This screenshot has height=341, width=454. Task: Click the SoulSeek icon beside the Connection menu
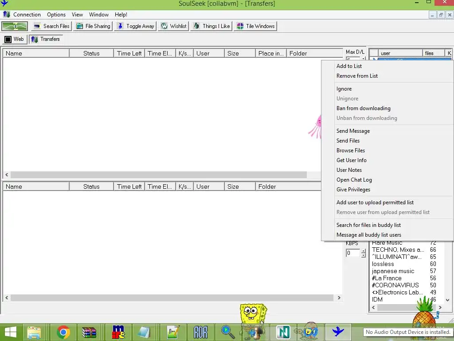[6, 14]
